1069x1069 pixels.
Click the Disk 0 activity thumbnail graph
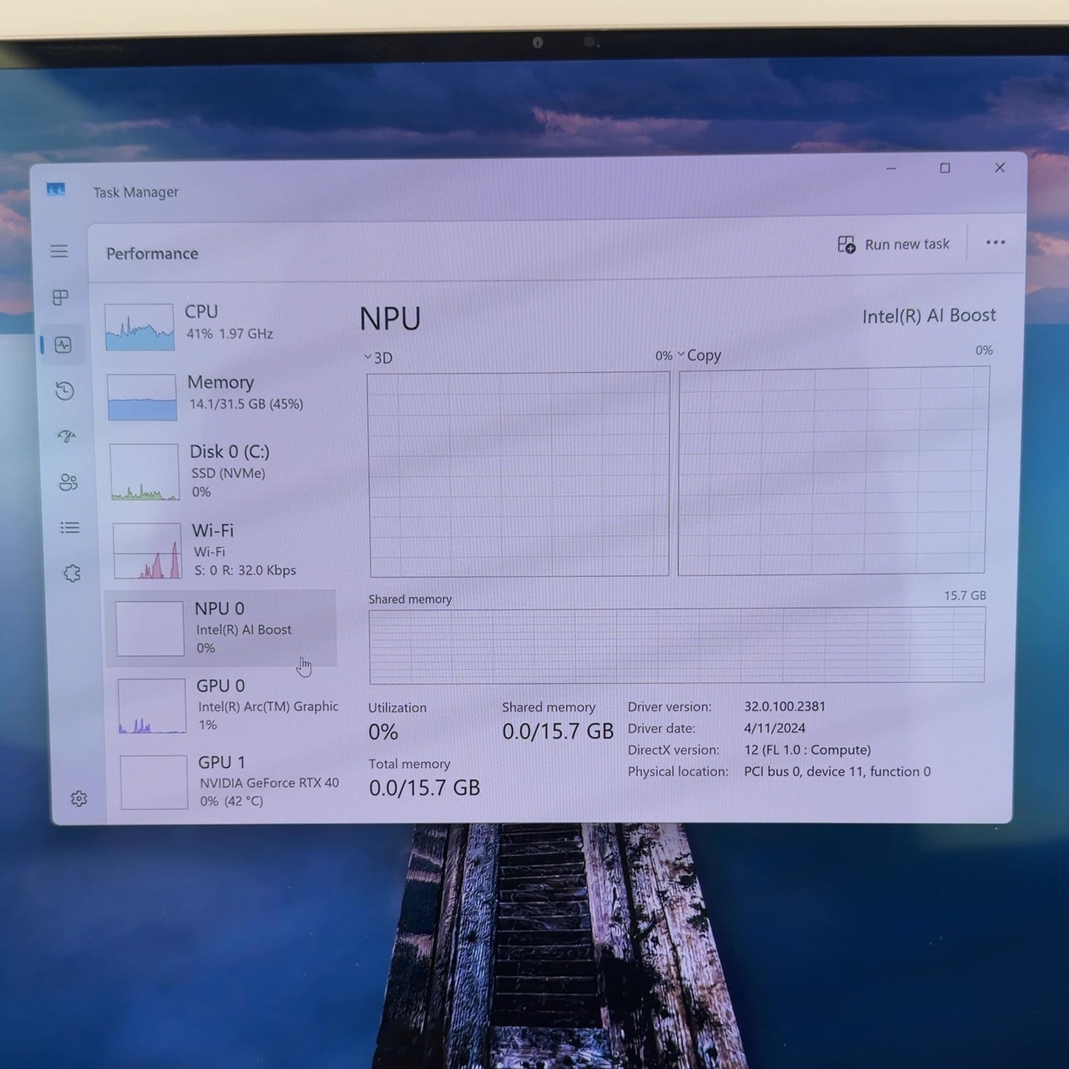tap(144, 472)
